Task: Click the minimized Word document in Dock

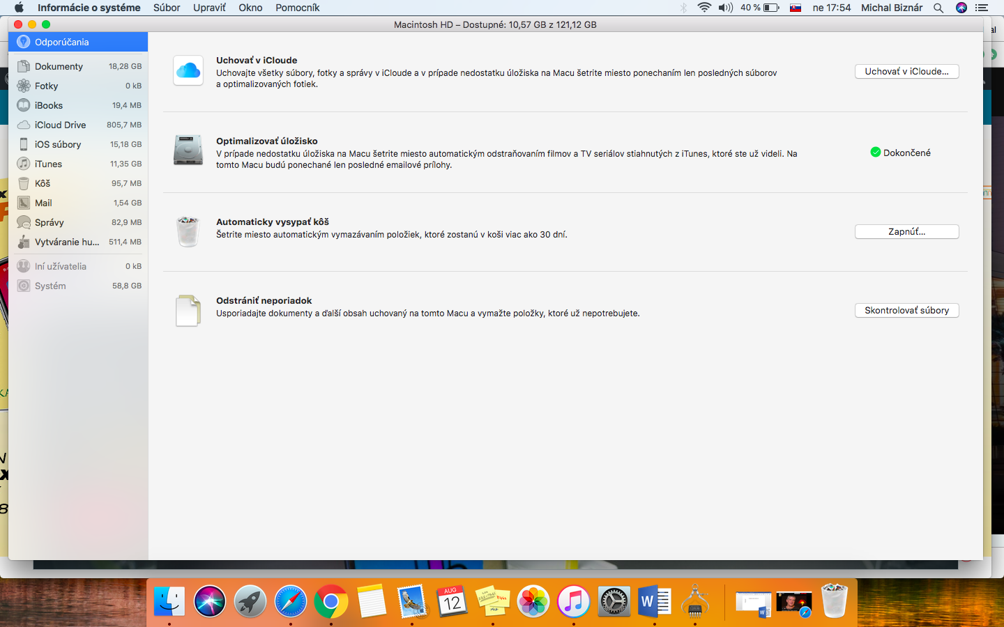Action: [754, 603]
